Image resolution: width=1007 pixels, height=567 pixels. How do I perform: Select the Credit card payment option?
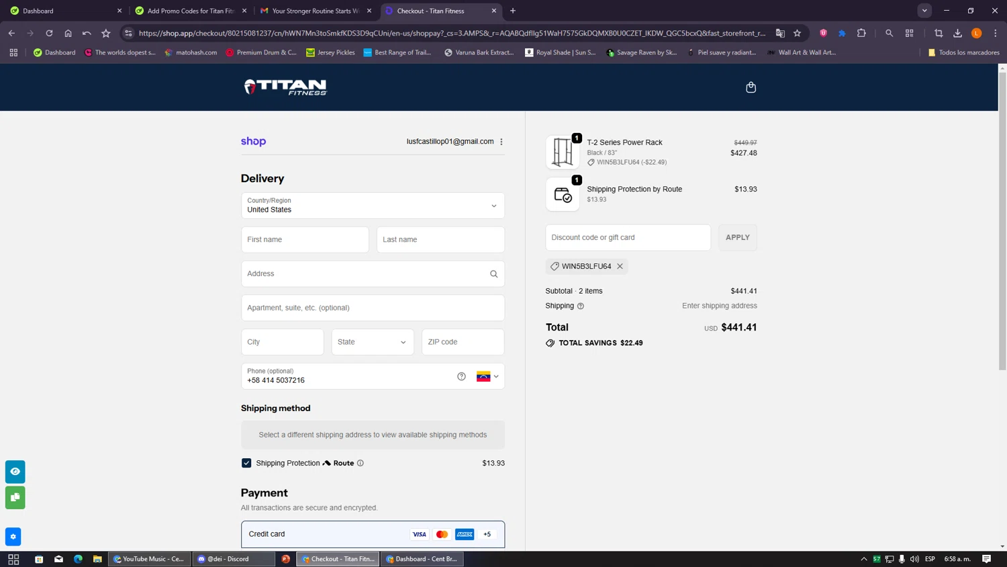click(373, 535)
